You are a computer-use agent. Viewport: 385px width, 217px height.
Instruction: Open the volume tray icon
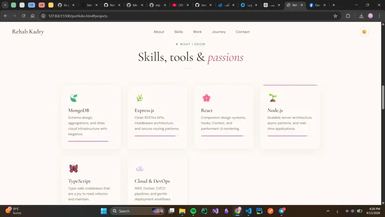(x=353, y=211)
